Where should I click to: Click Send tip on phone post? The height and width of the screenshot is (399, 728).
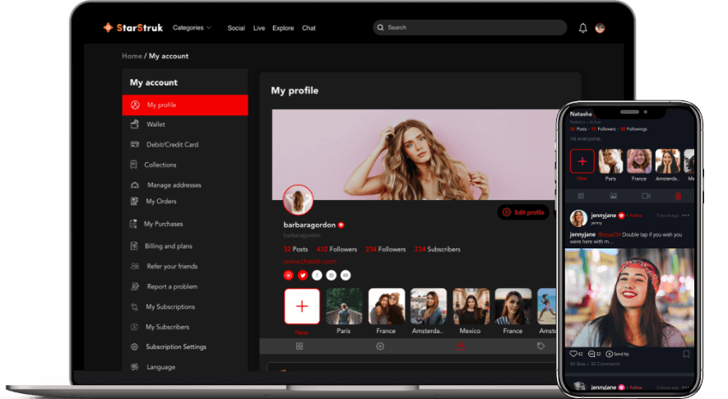[x=618, y=354]
